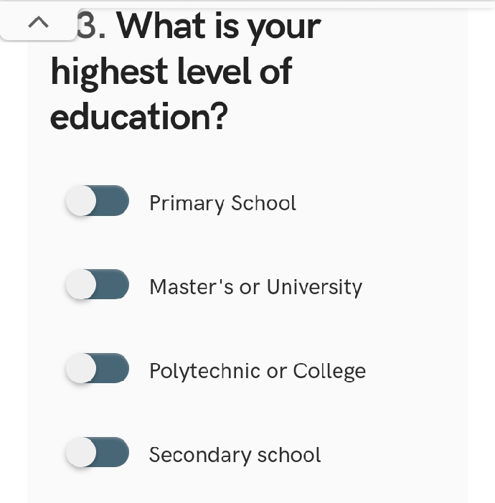This screenshot has width=495, height=503.
Task: Click the white knob of Master's toggle
Action: pos(81,285)
